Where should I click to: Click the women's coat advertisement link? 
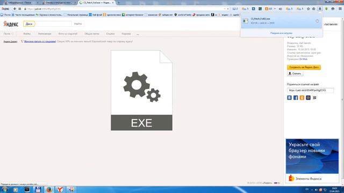point(40,41)
